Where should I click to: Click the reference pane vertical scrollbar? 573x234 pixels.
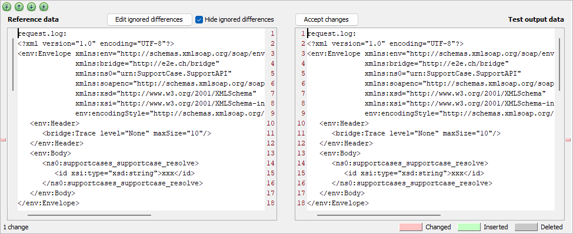pos(14,64)
